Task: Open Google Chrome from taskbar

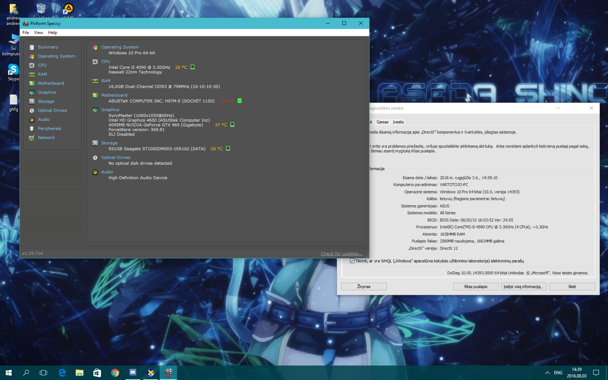Action: click(115, 373)
